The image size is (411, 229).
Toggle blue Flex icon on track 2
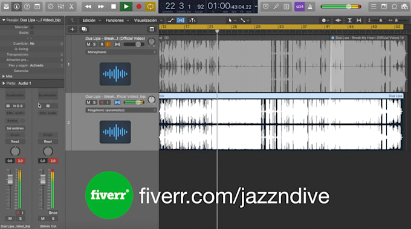tap(117, 103)
